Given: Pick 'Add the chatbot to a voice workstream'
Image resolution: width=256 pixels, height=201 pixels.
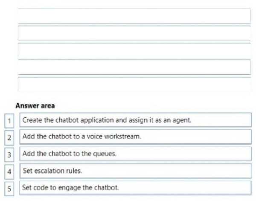Looking at the screenshot, I should (x=136, y=137).
